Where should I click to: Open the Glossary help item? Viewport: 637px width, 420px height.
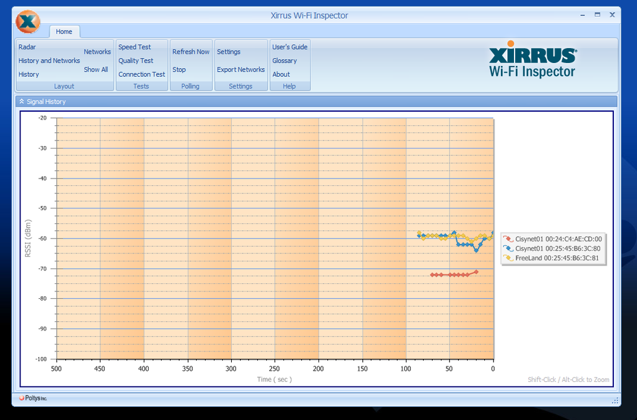click(x=284, y=61)
